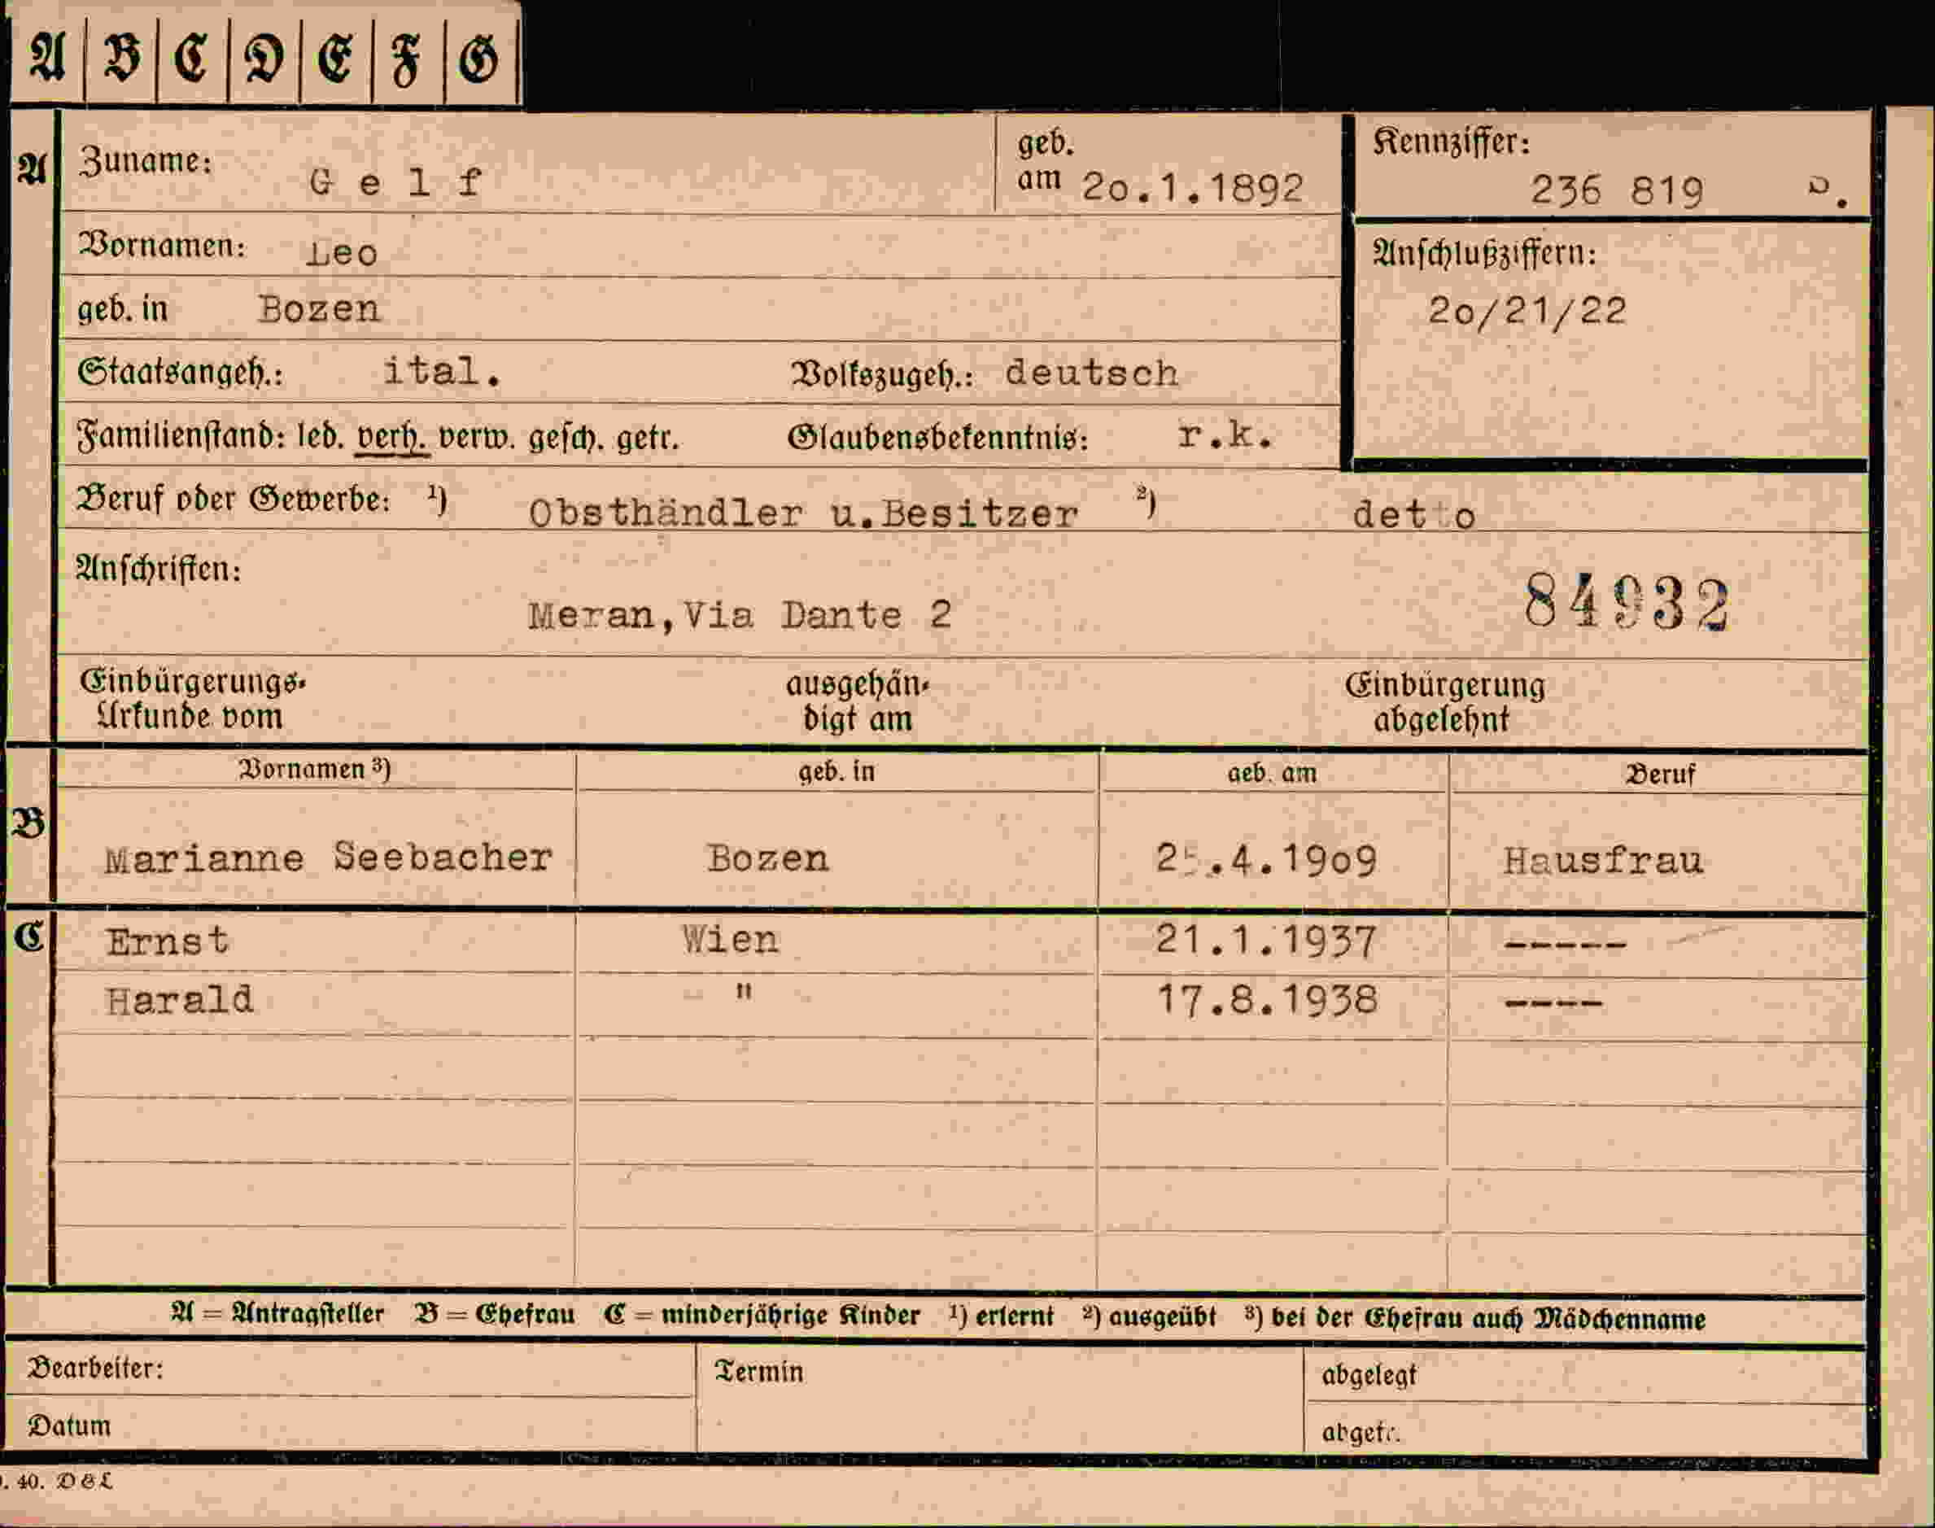Select index tab letter B at top
Screen dimensions: 1935x1528
pyautogui.click(x=122, y=58)
